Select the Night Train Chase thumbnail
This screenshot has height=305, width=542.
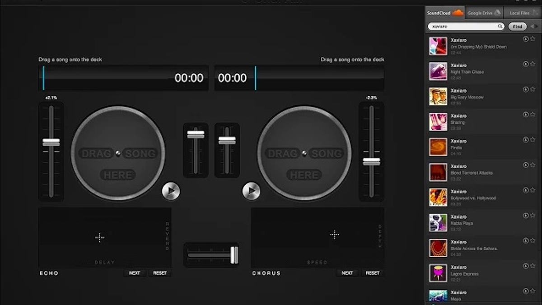coord(438,71)
